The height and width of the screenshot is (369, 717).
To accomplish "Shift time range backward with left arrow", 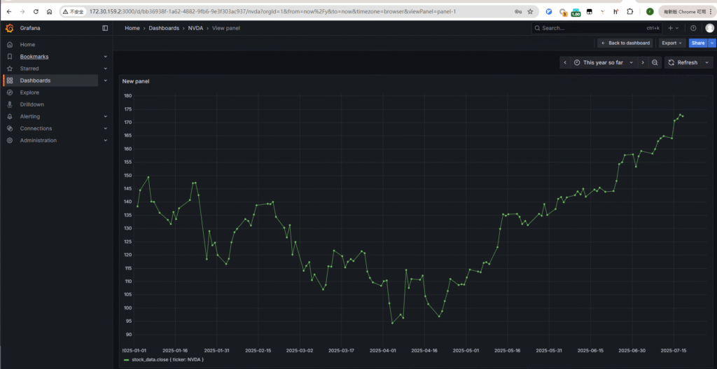I will point(565,62).
